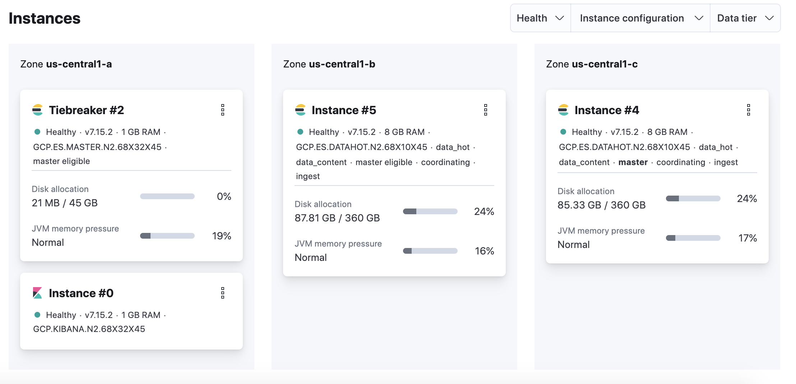This screenshot has width=796, height=384.
Task: Click data_content role on Instance #5
Action: pos(321,162)
